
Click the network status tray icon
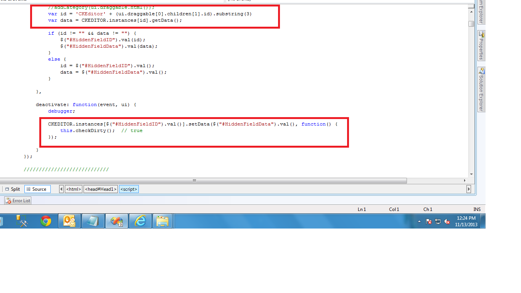tap(438, 222)
